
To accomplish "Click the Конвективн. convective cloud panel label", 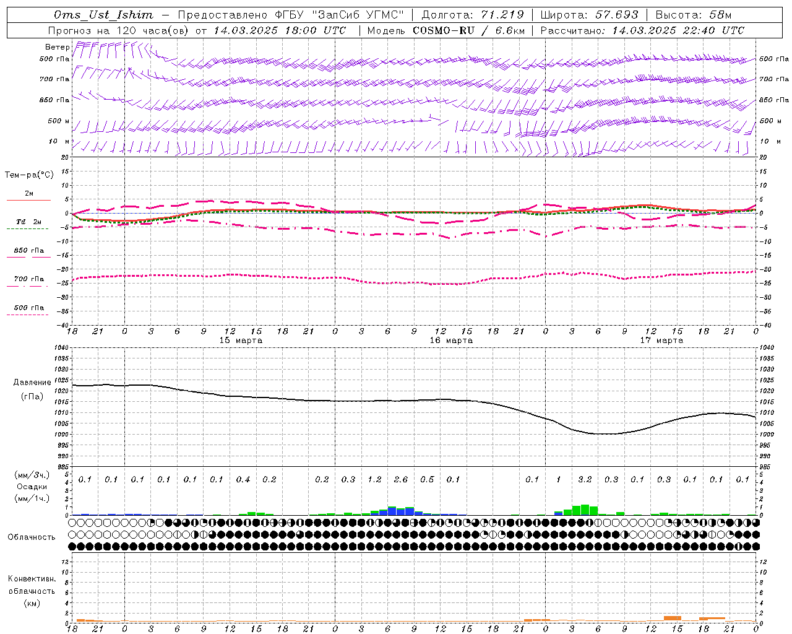I will click(32, 579).
